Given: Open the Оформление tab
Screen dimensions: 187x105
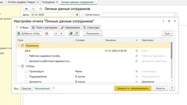Looking at the screenshot, I should [x=70, y=28].
